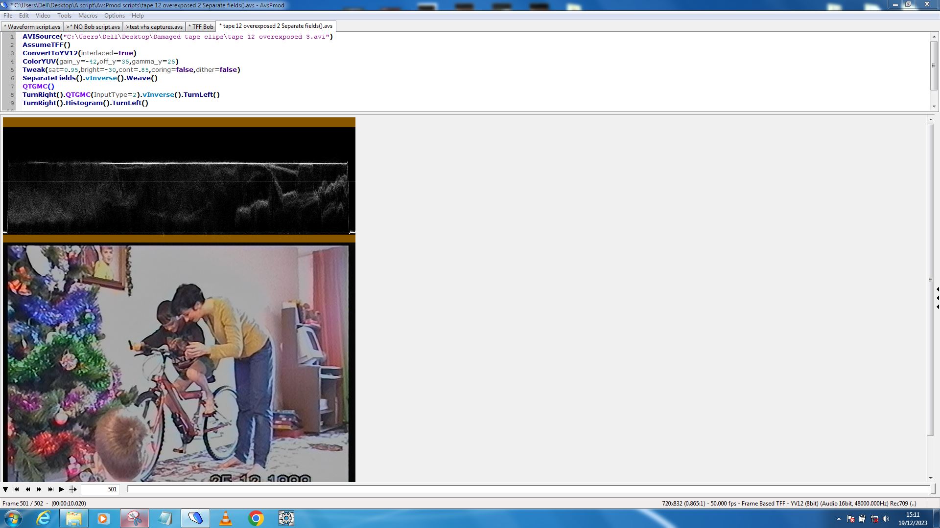Show hidden system tray icons arrow
The height and width of the screenshot is (528, 940).
click(839, 519)
